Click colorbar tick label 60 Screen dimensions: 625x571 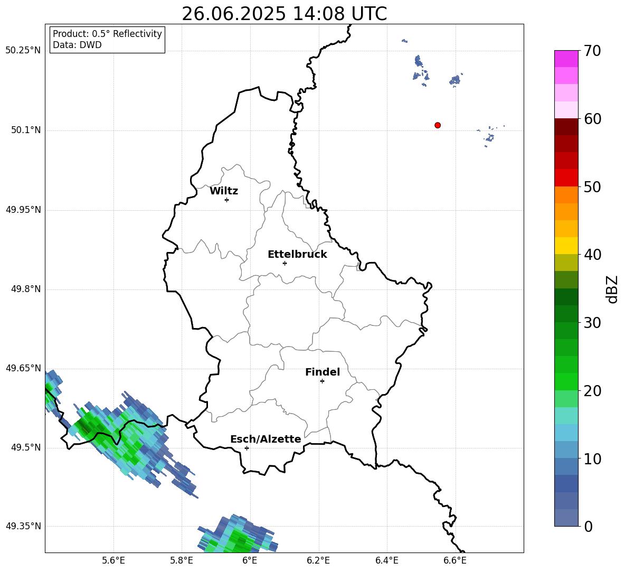(x=592, y=119)
